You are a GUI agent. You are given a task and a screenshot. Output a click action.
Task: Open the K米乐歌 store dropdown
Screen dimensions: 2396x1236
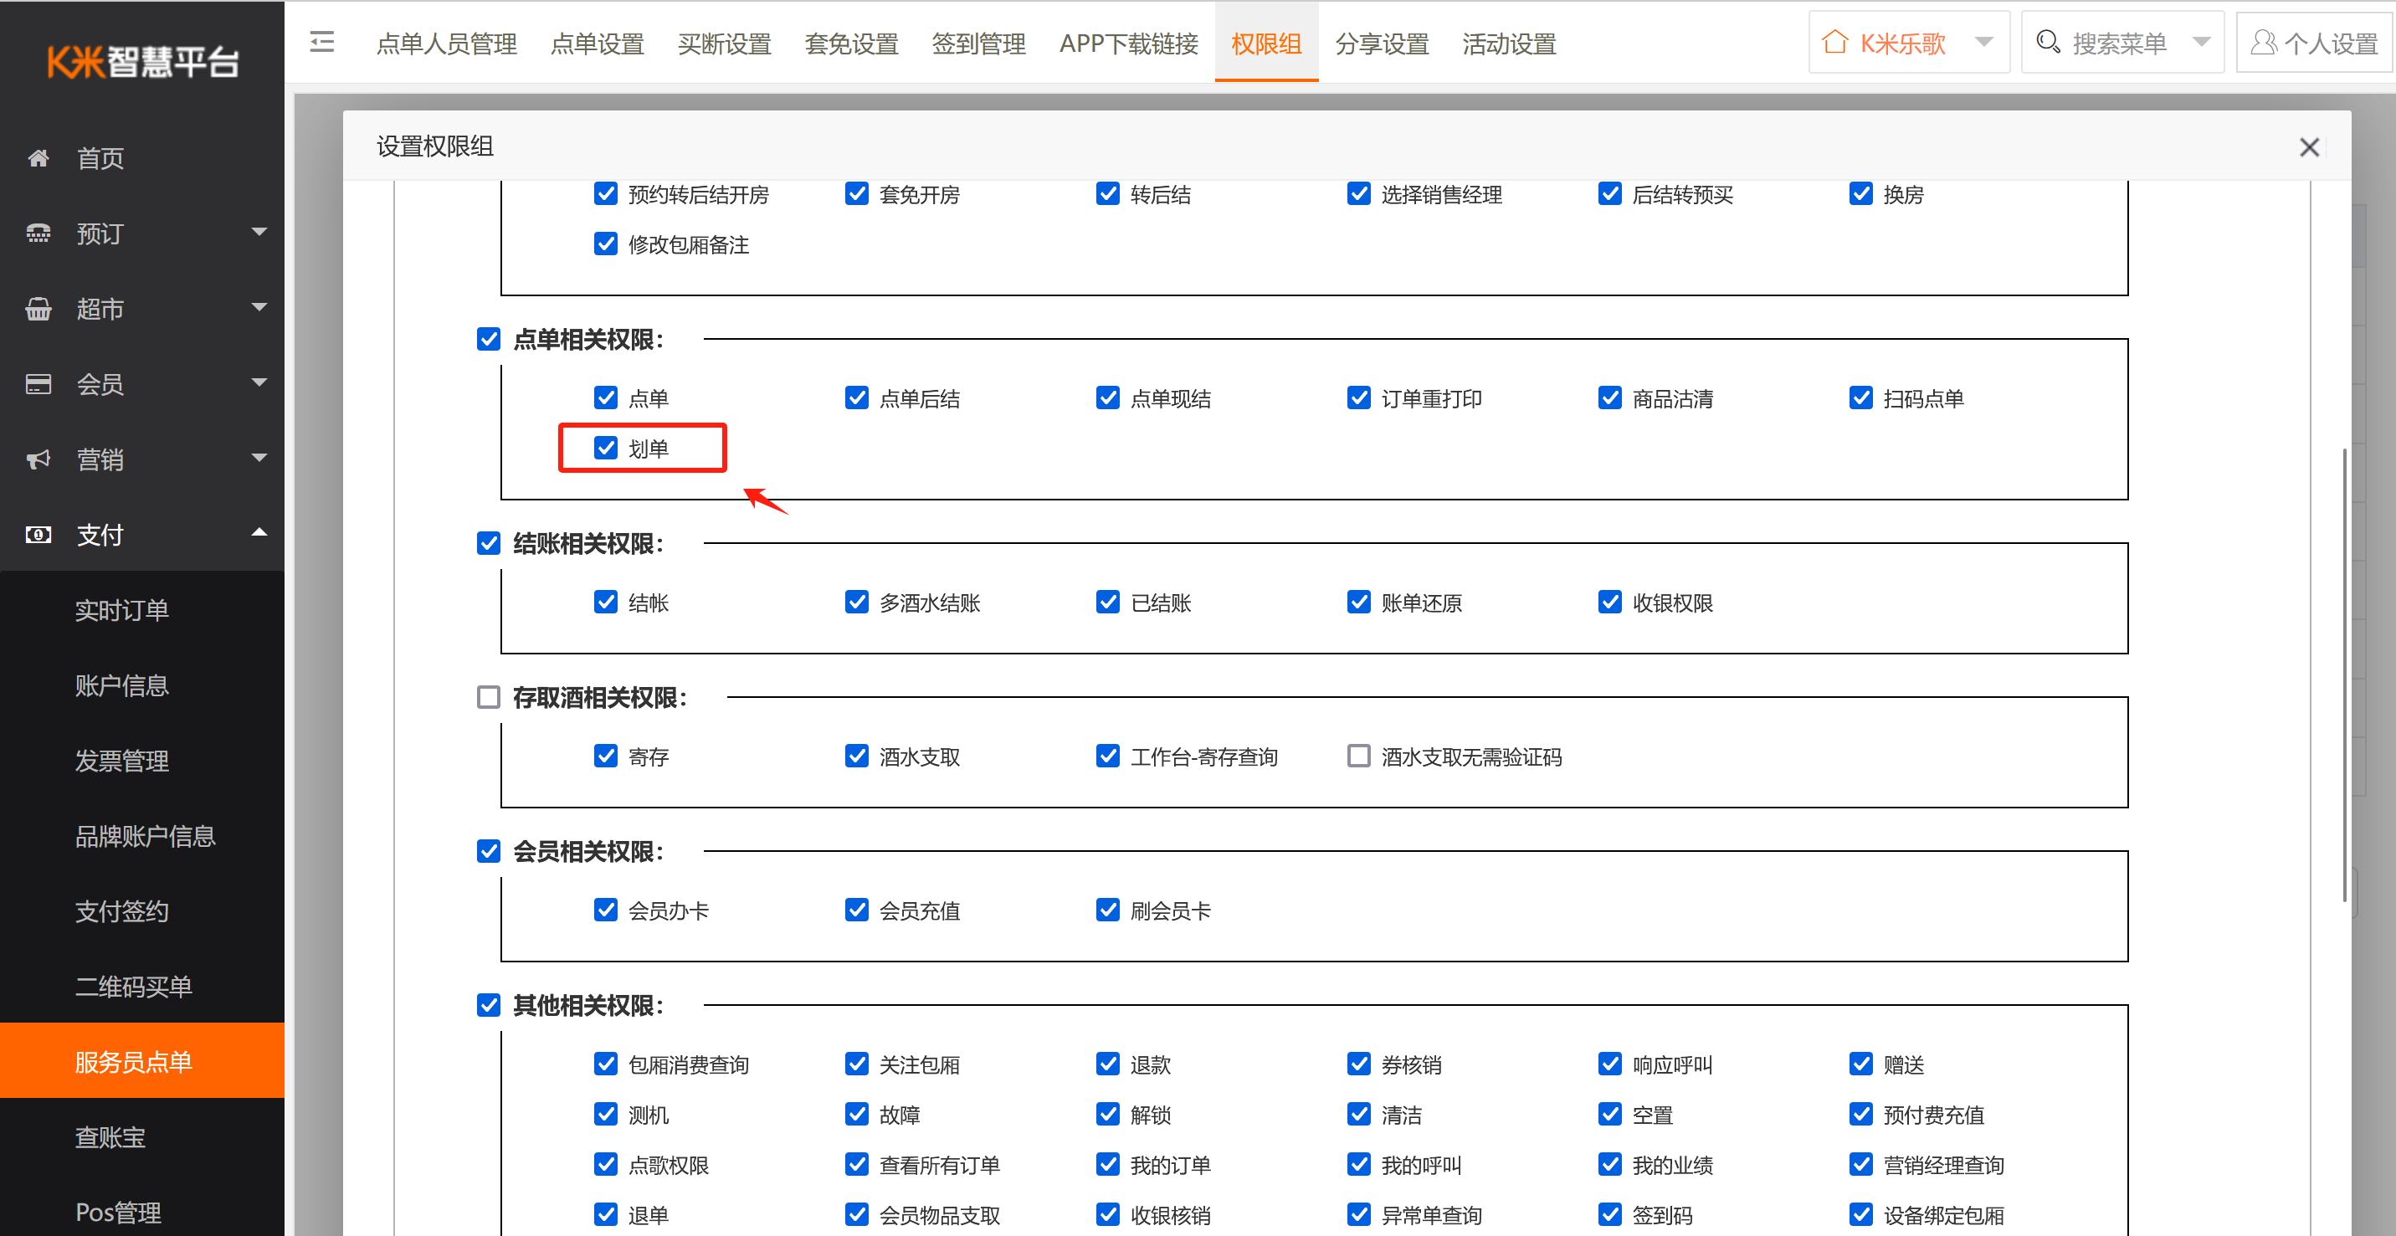1984,43
